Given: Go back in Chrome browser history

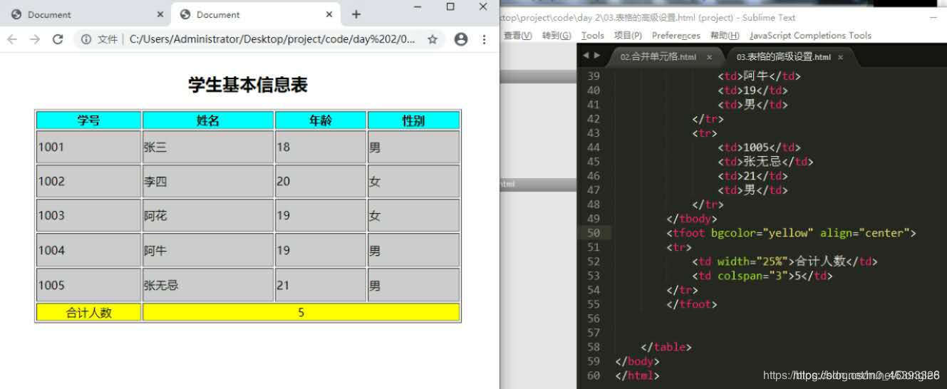Looking at the screenshot, I should pos(12,40).
